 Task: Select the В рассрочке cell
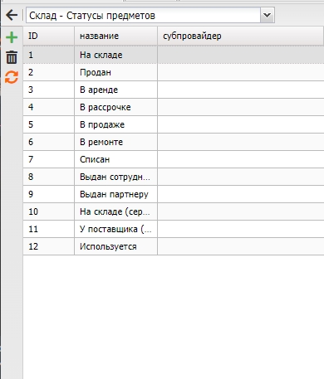(115, 107)
